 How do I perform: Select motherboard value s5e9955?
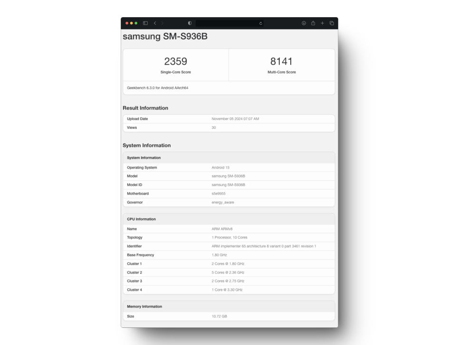click(219, 194)
